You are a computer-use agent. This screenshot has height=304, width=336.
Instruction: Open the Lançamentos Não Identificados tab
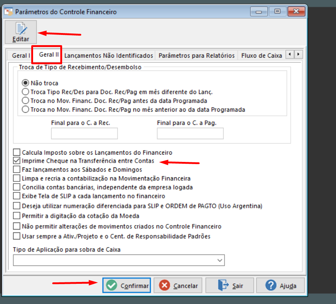click(108, 55)
